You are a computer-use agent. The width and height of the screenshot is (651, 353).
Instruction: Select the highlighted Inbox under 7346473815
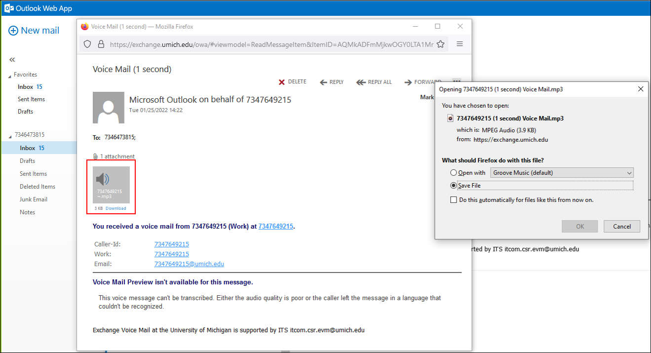(x=39, y=148)
